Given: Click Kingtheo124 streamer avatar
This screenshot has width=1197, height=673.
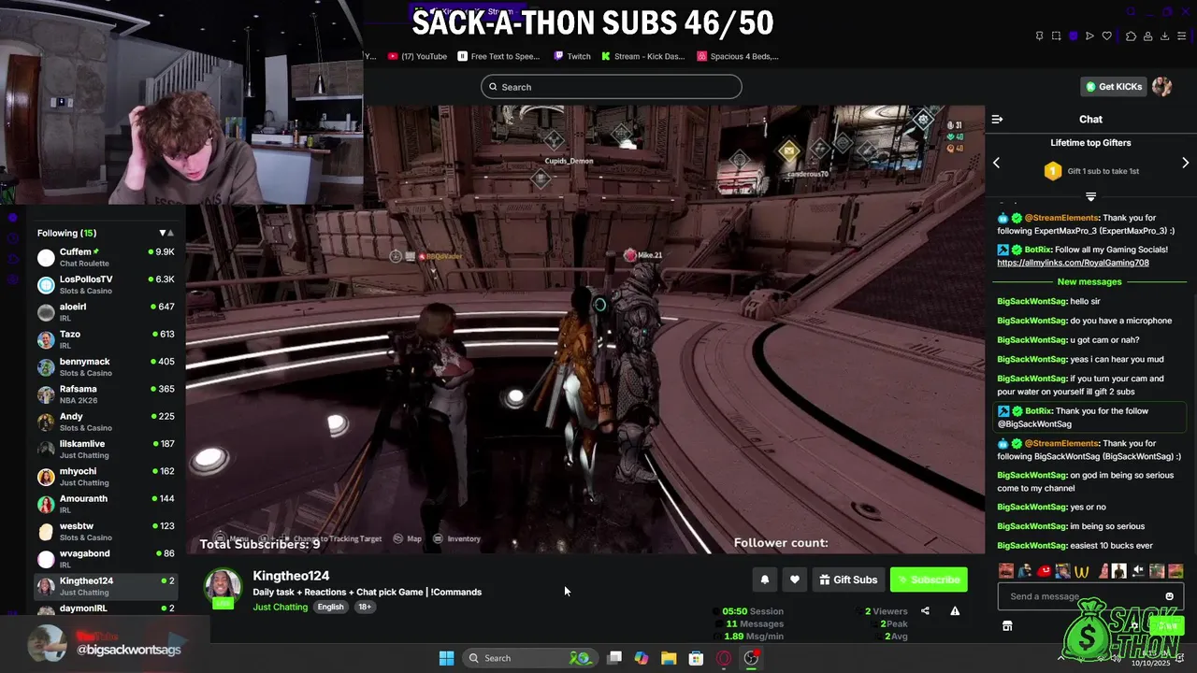Looking at the screenshot, I should [x=223, y=588].
